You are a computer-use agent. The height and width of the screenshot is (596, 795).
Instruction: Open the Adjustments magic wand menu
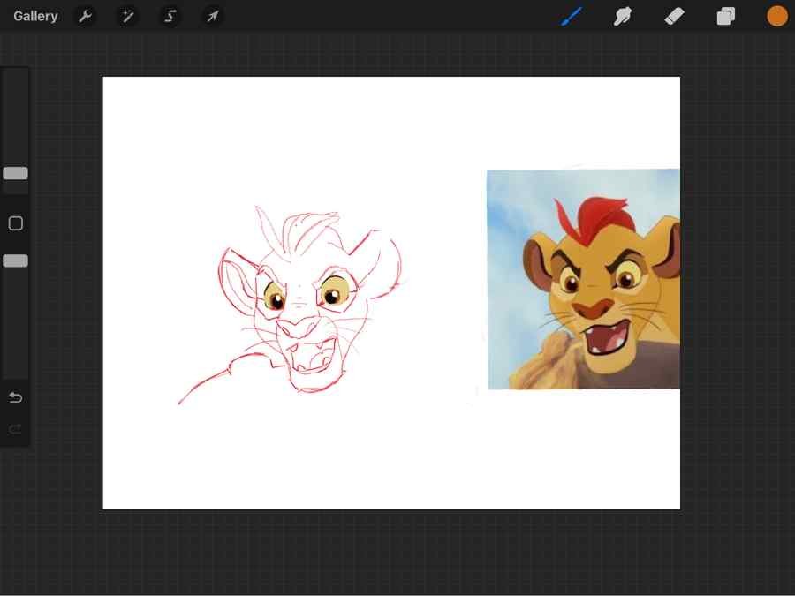click(128, 16)
